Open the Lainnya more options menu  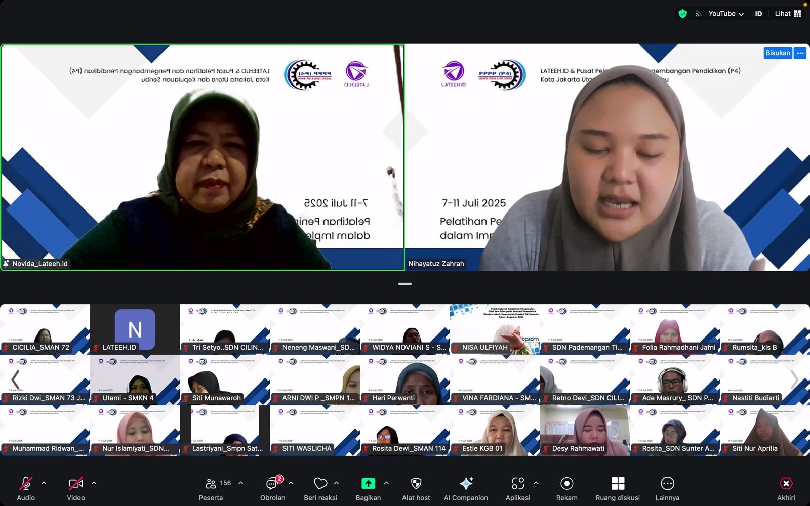(x=667, y=485)
